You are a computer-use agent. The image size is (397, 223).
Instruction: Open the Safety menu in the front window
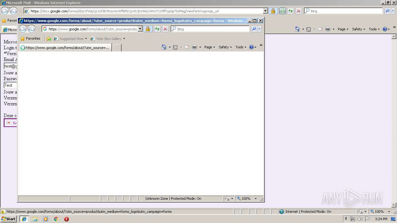pyautogui.click(x=225, y=47)
